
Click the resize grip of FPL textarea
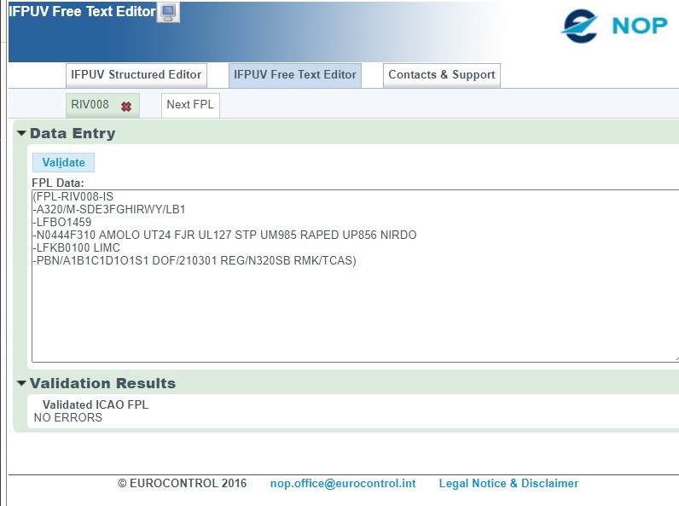tap(676, 358)
